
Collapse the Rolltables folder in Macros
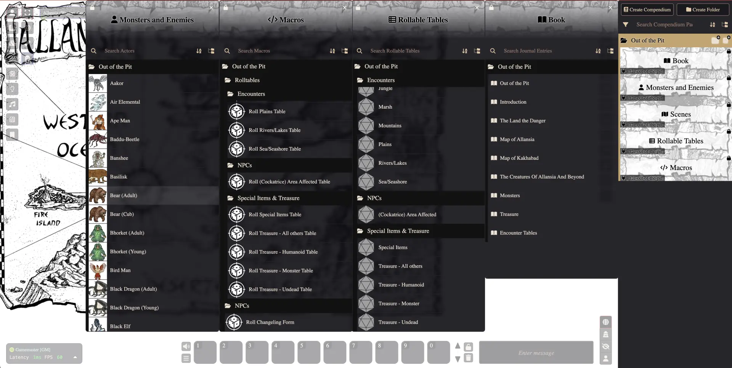point(247,80)
